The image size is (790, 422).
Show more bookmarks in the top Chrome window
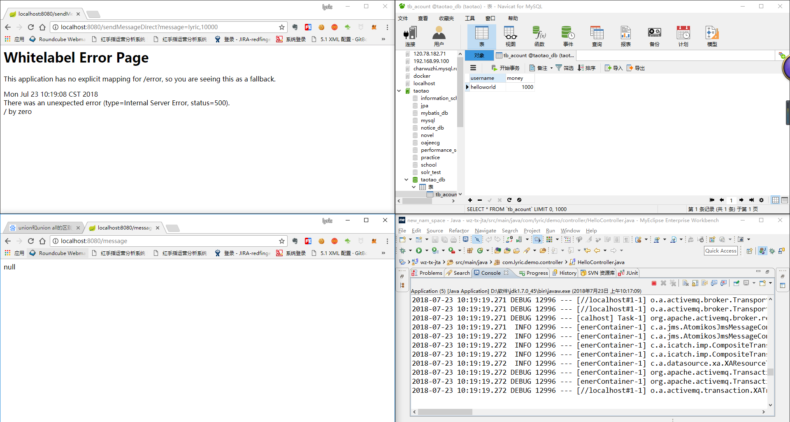point(383,39)
